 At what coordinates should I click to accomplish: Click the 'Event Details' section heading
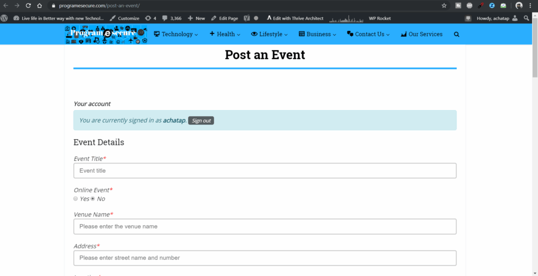[x=99, y=142]
